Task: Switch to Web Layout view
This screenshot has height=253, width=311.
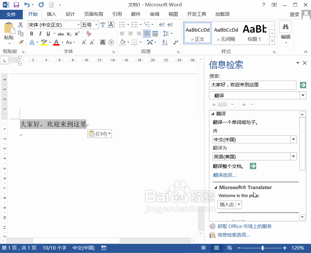Action: point(230,248)
